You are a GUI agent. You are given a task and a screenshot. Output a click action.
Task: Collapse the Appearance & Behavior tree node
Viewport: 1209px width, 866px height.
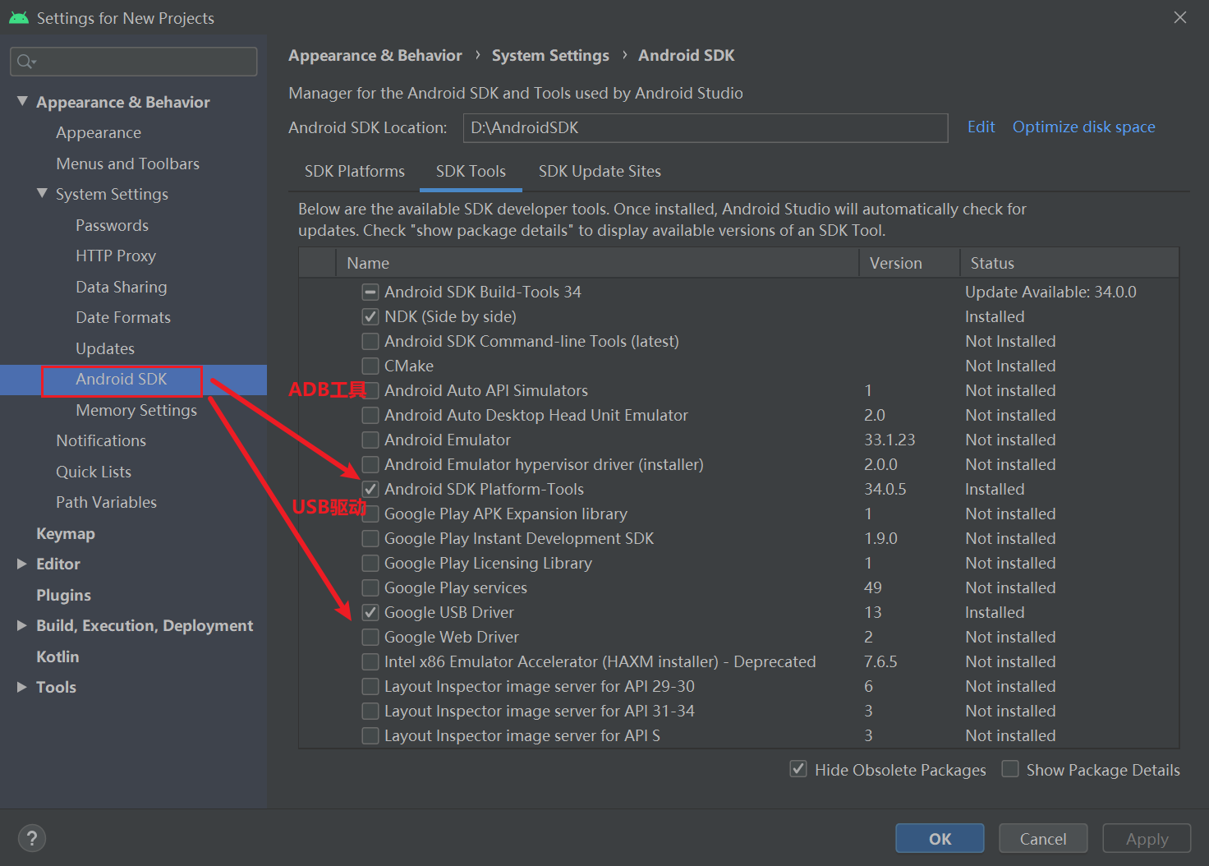click(x=22, y=102)
